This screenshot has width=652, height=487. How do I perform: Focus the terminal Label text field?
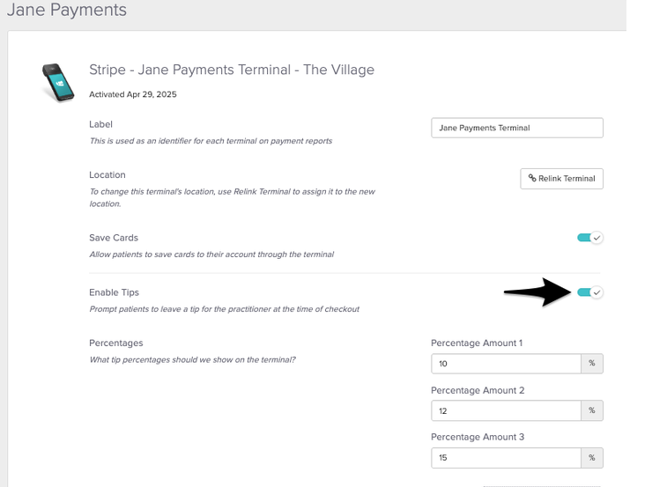click(517, 128)
